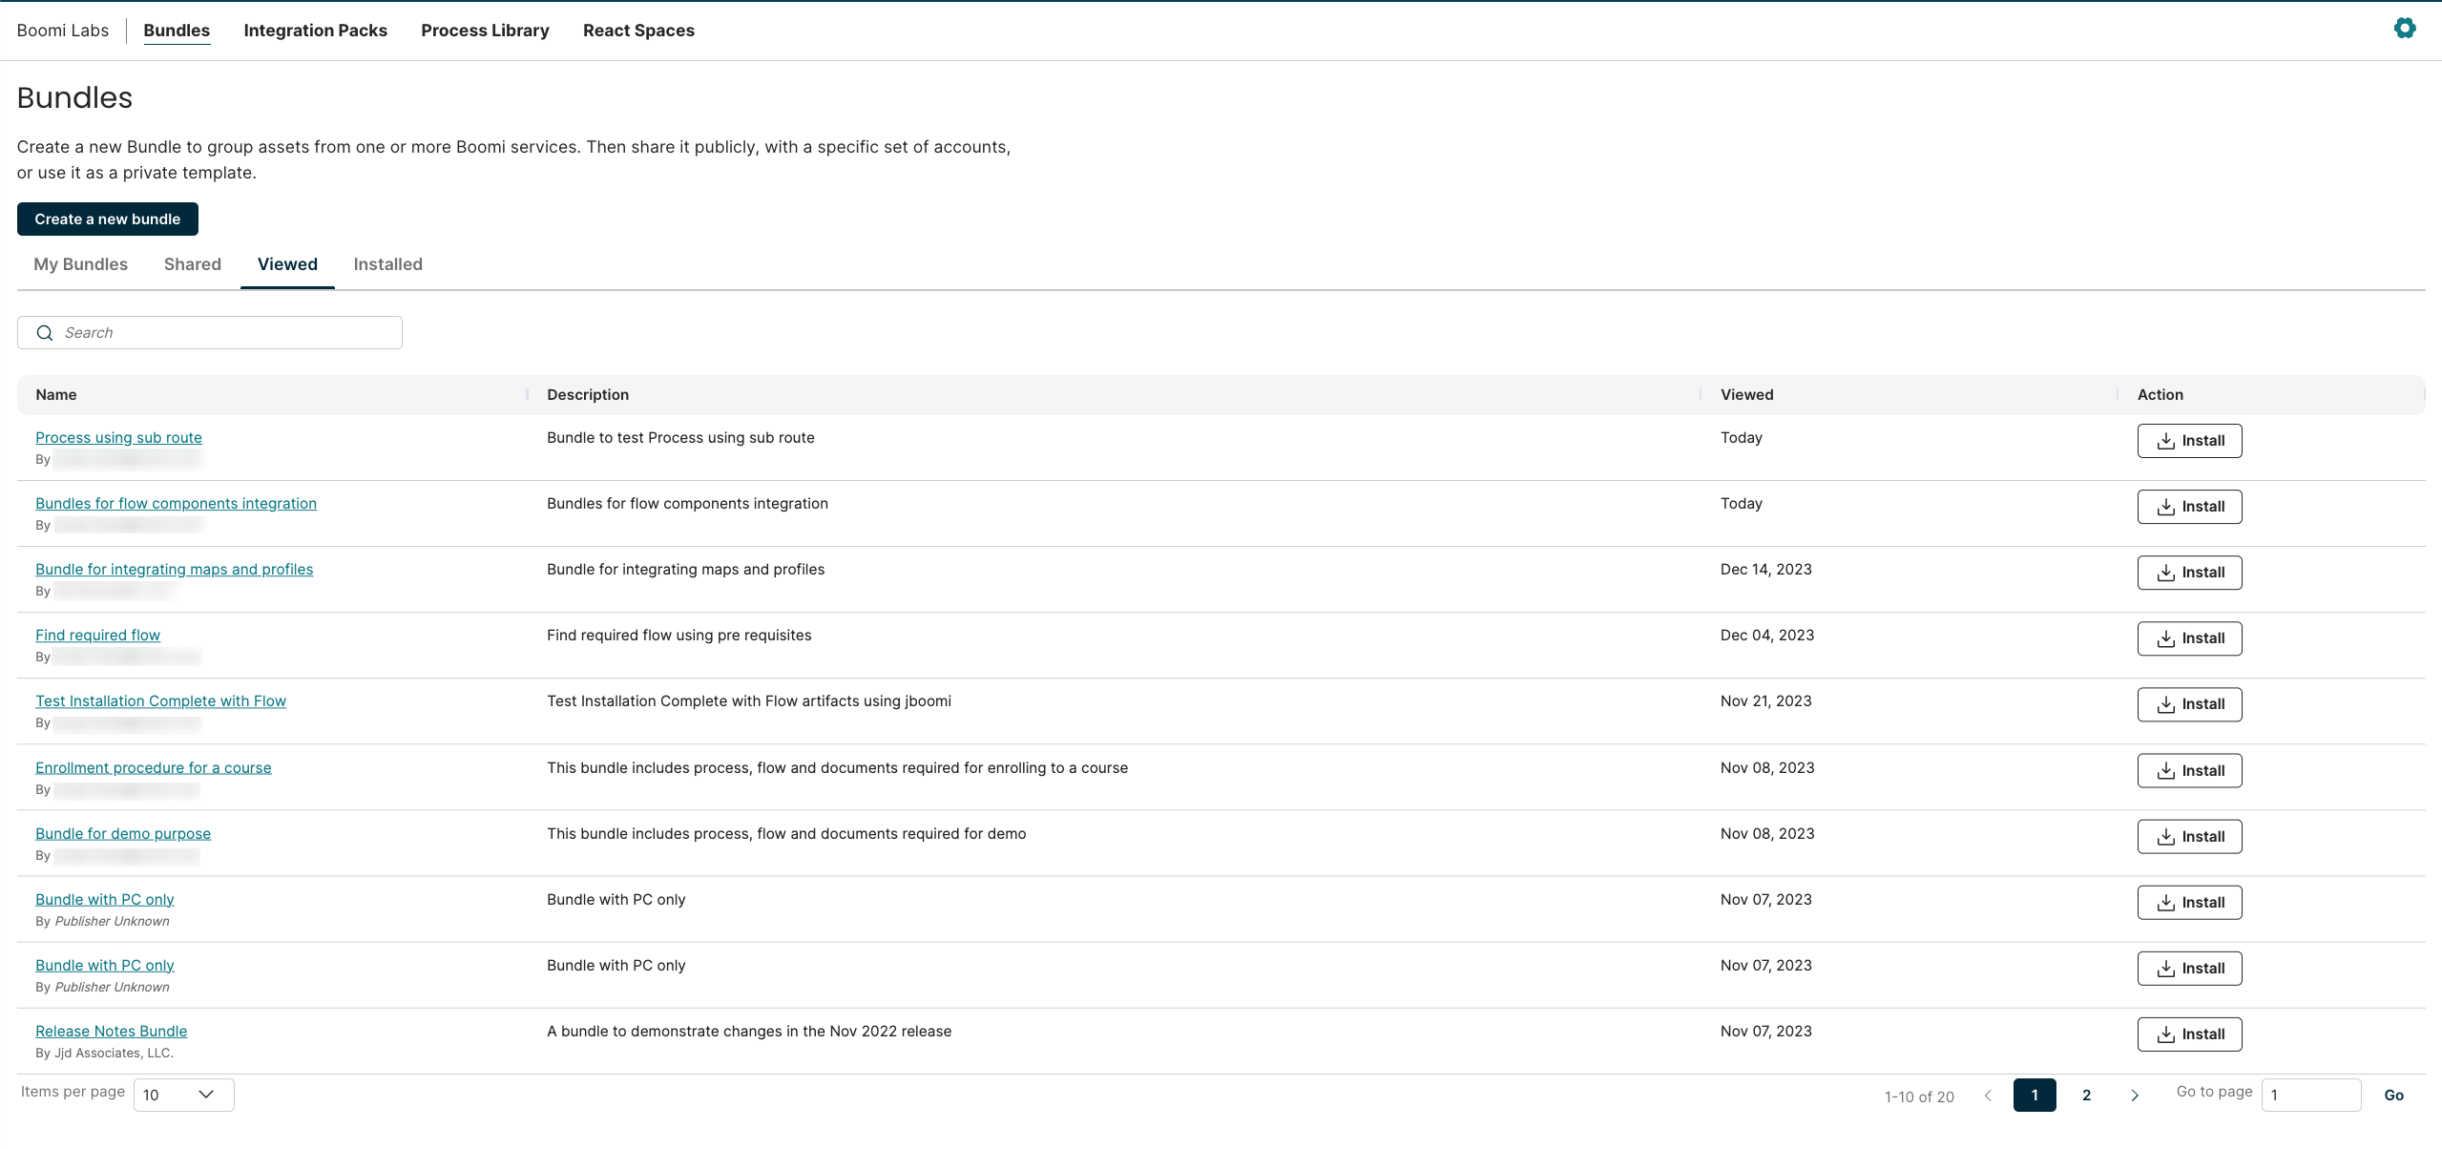Install the Find required flow bundle

(x=2189, y=638)
